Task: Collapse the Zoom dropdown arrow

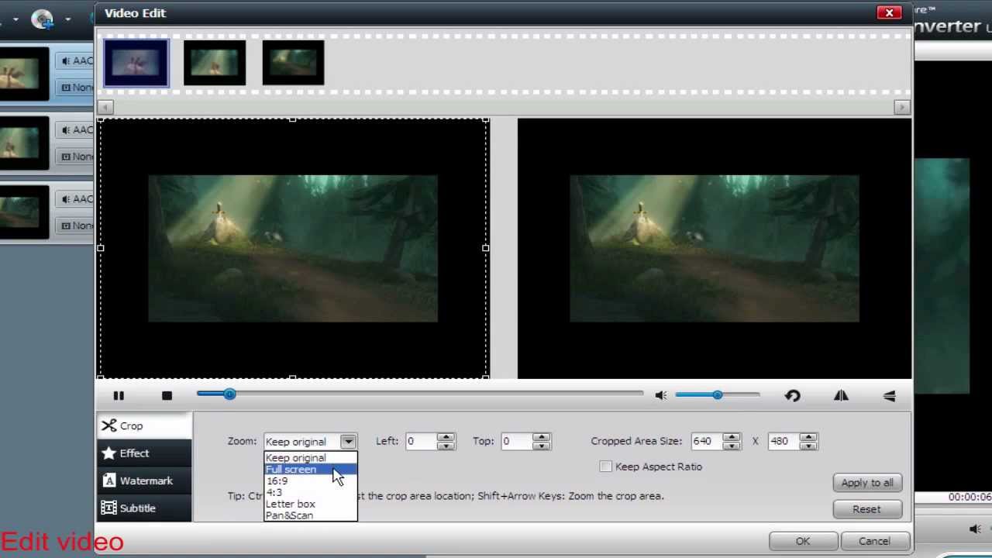Action: pos(348,442)
